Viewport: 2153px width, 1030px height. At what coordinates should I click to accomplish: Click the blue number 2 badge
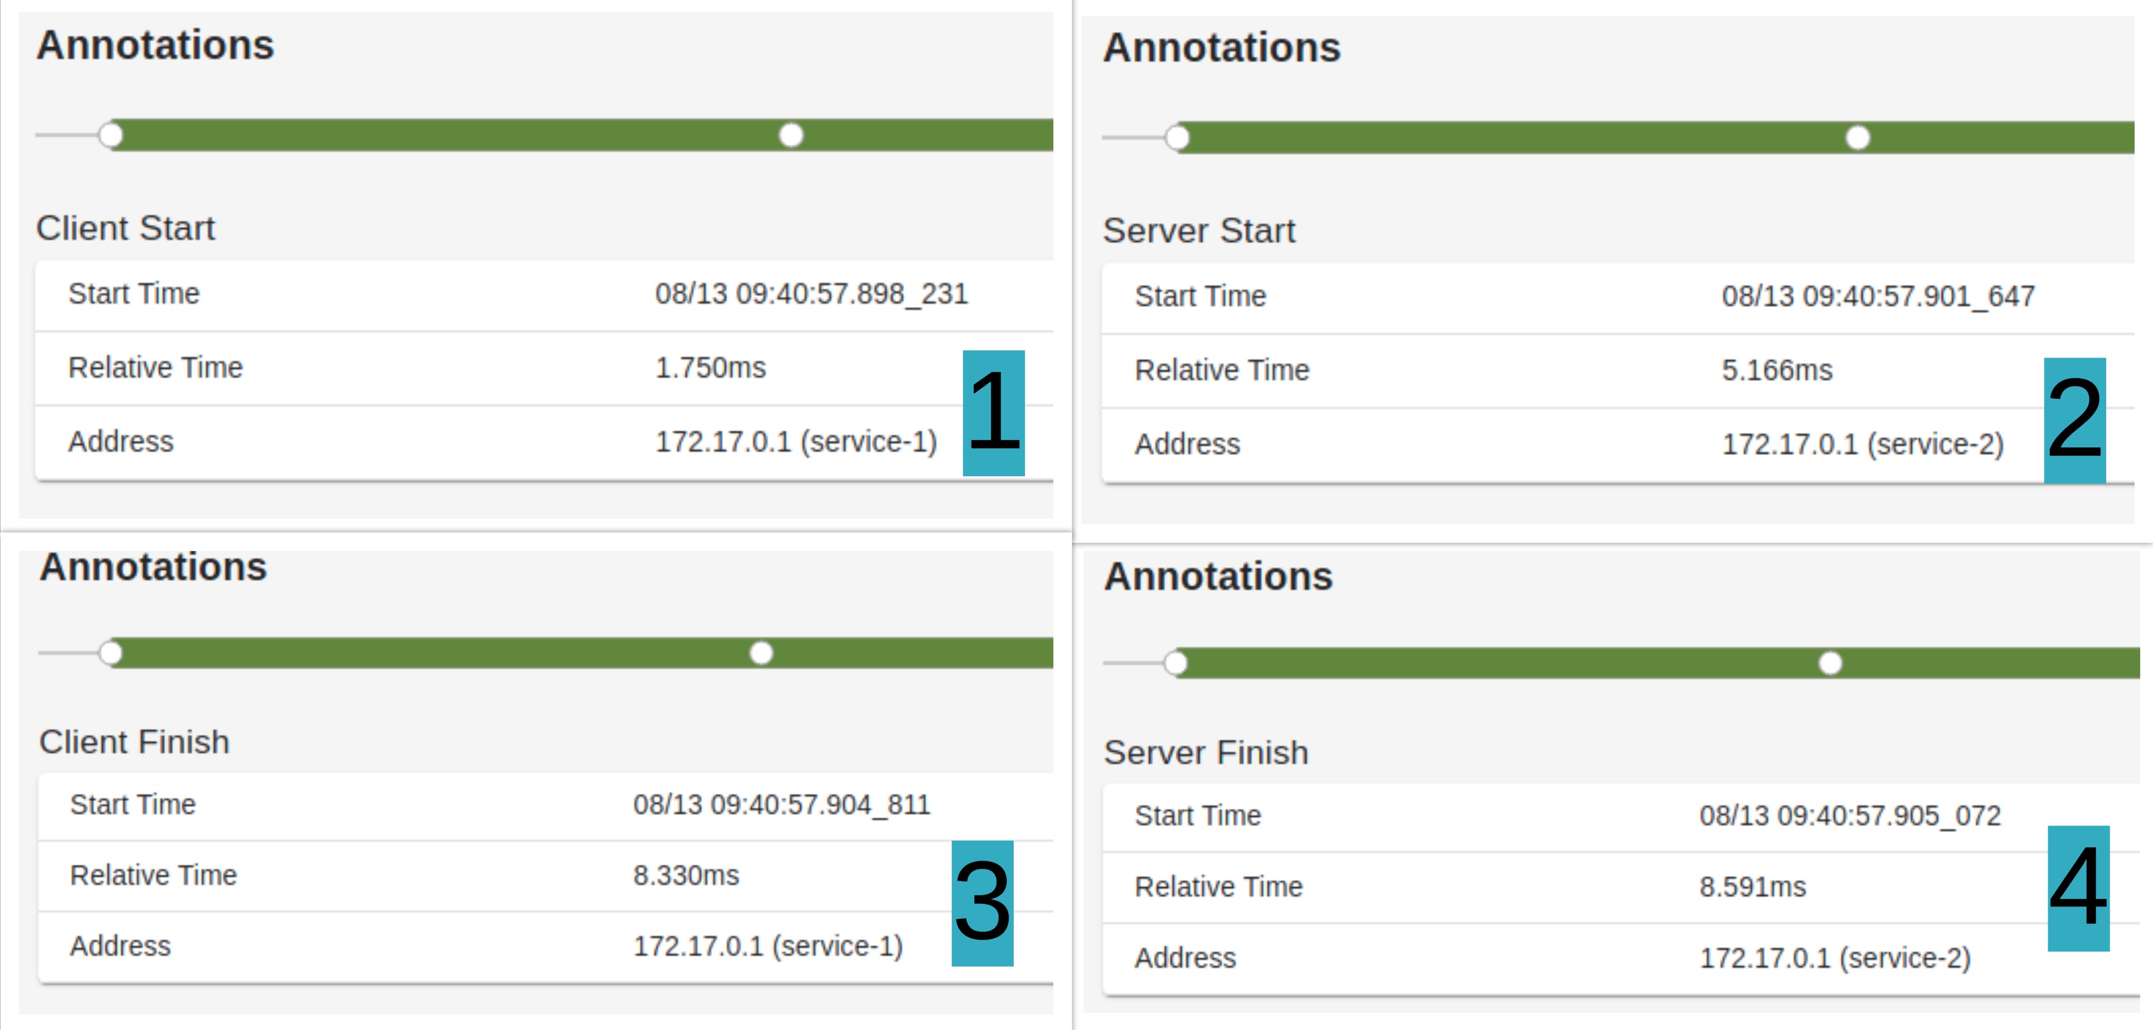2074,420
